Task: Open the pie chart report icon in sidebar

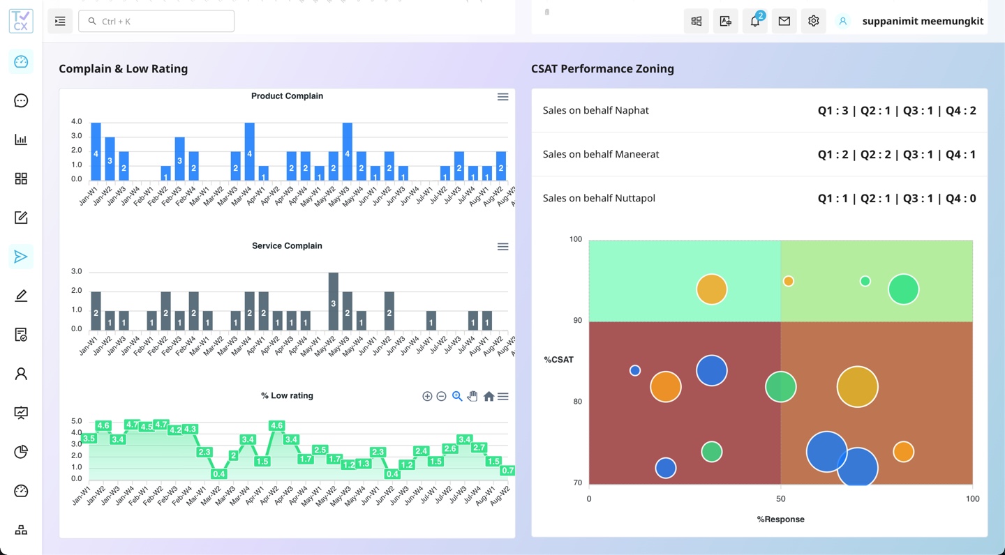Action: [20, 452]
